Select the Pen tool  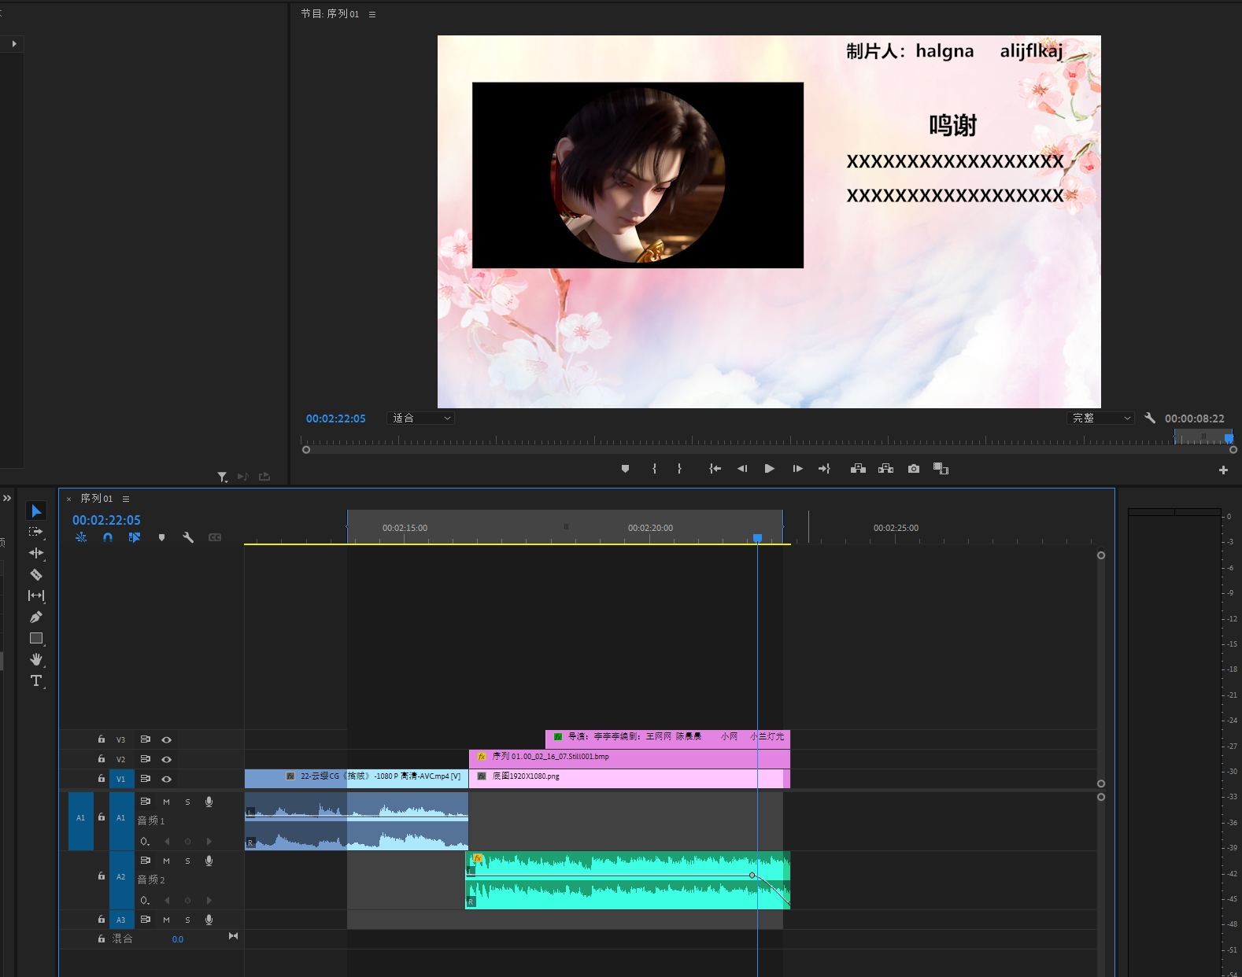pyautogui.click(x=36, y=618)
